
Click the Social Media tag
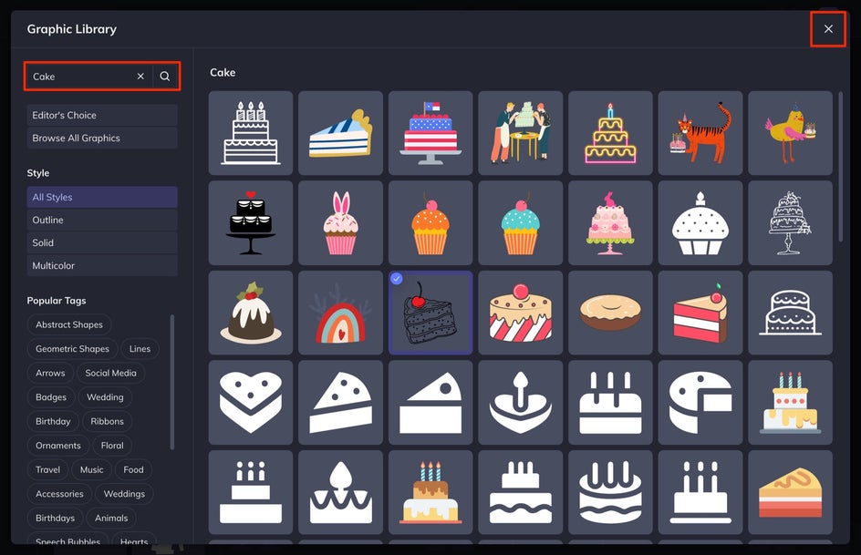pyautogui.click(x=110, y=373)
